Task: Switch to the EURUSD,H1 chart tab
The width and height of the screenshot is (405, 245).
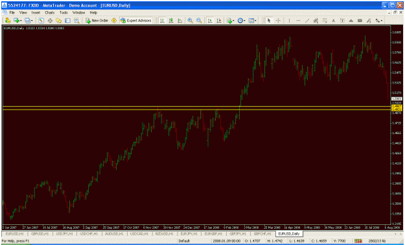Action: (x=14, y=233)
